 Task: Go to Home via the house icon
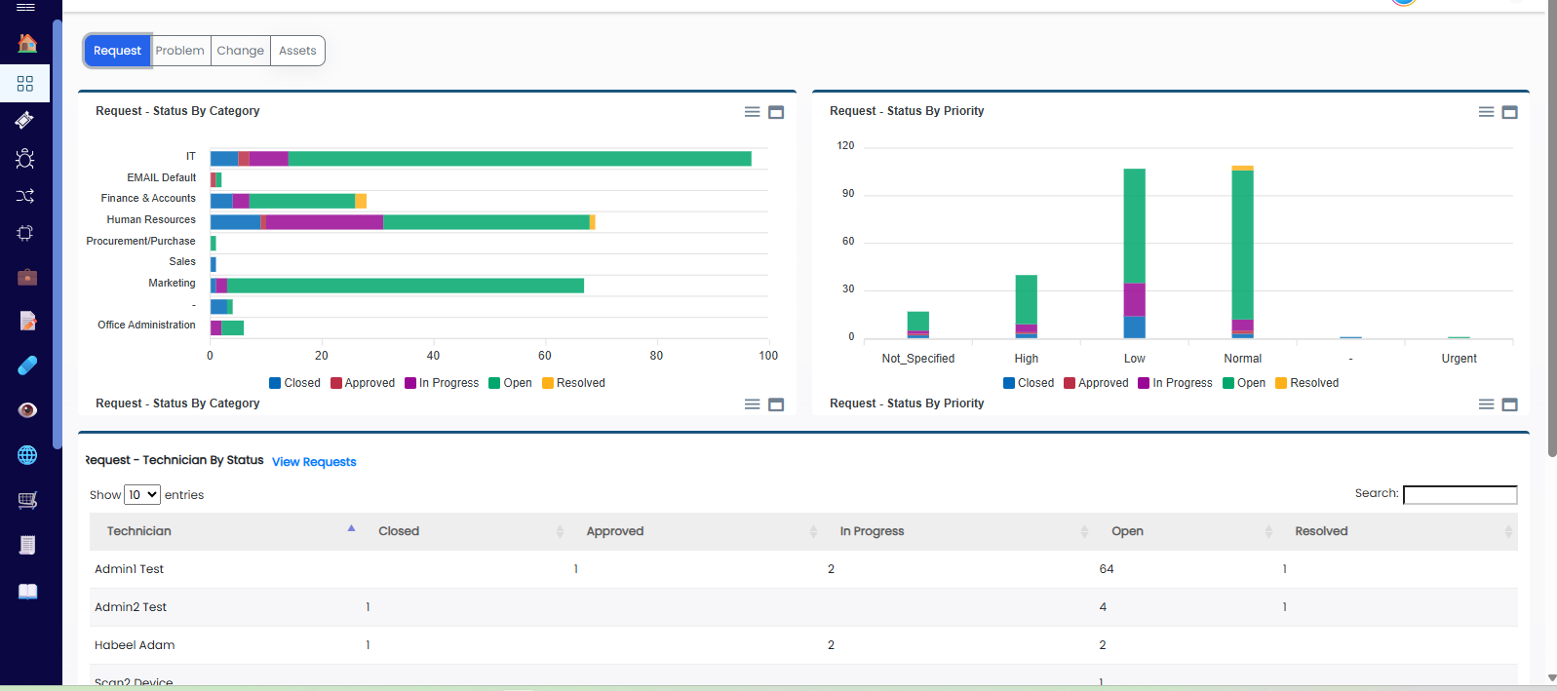tap(27, 43)
